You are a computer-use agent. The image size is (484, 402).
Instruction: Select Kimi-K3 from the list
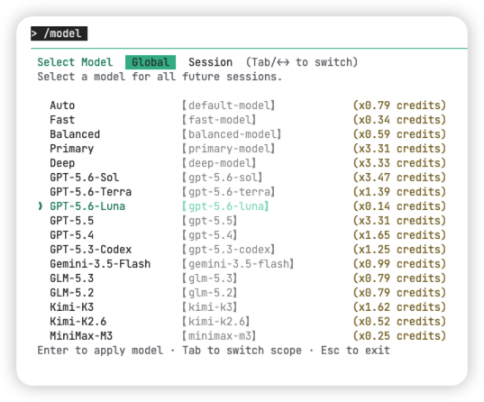[242, 307]
